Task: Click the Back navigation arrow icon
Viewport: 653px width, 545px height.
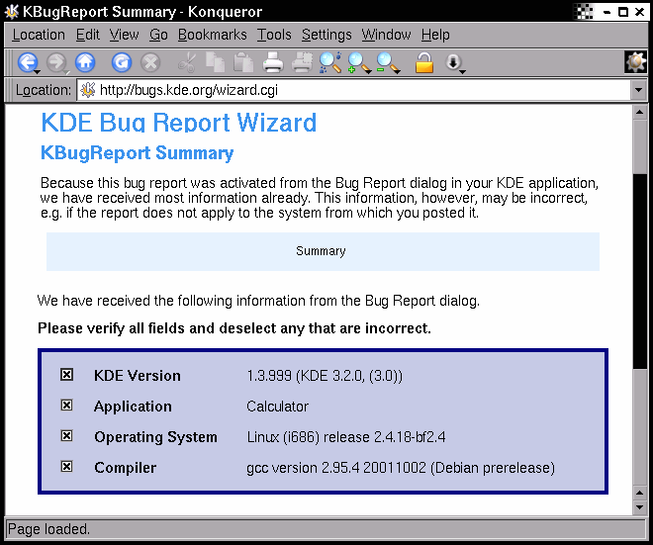Action: 27,63
